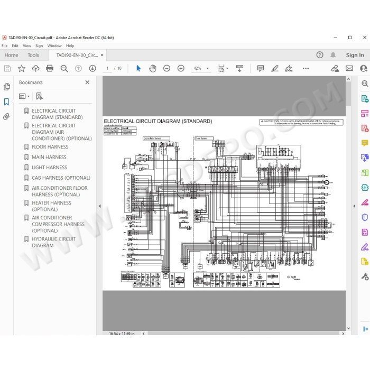Open FLOOR HARNESS bookmark
370x370 pixels.
point(50,147)
